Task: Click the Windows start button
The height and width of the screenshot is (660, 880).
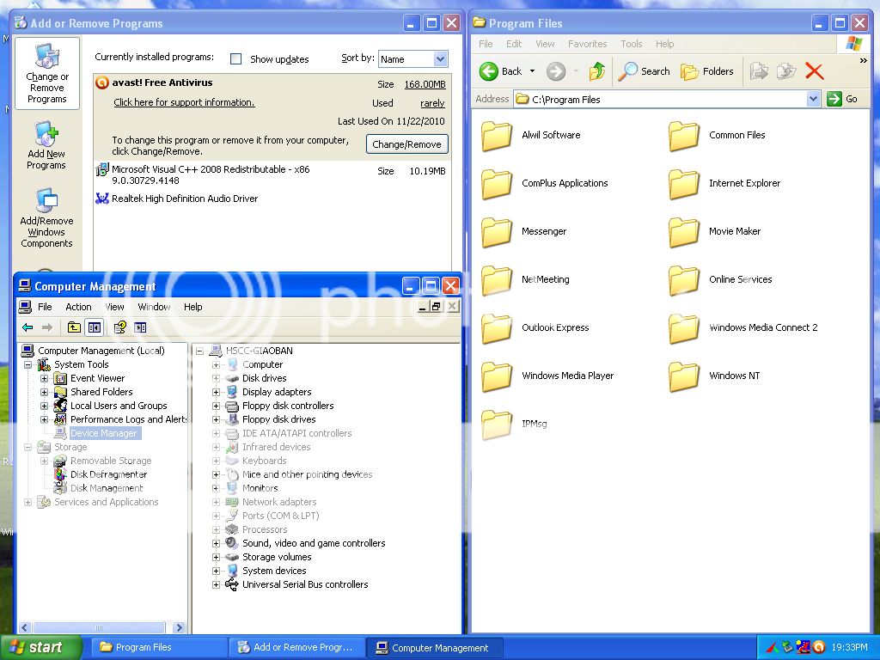Action: [x=41, y=648]
